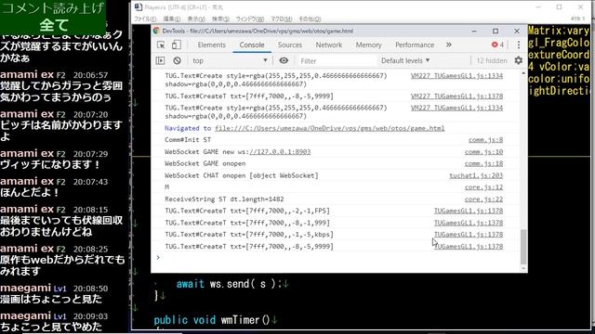Viewport: 595px width, 334px height.
Task: Open ウィンドウ menu in editor window
Action: pos(250,19)
